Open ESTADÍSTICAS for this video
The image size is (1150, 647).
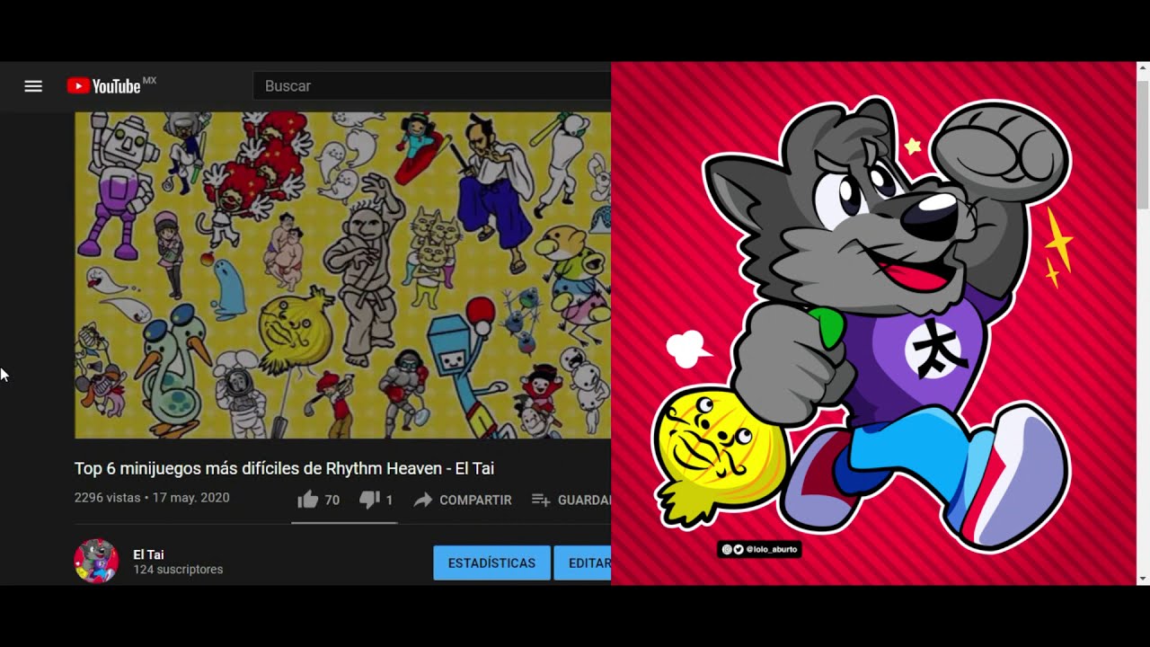tap(491, 563)
